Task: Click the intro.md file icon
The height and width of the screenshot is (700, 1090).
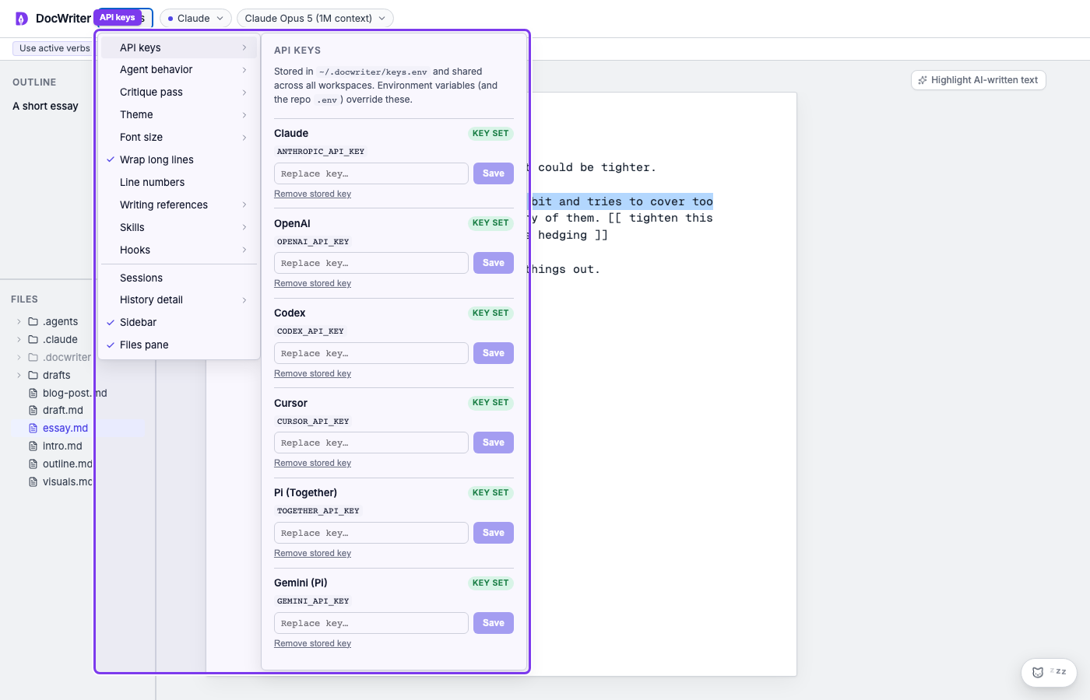Action: [x=33, y=446]
